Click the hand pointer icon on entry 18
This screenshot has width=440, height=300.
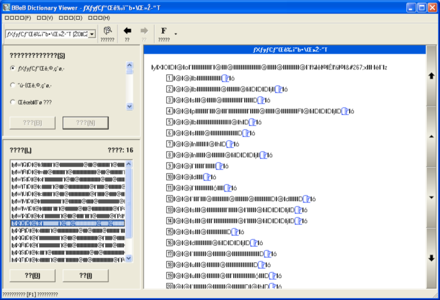pos(261,265)
